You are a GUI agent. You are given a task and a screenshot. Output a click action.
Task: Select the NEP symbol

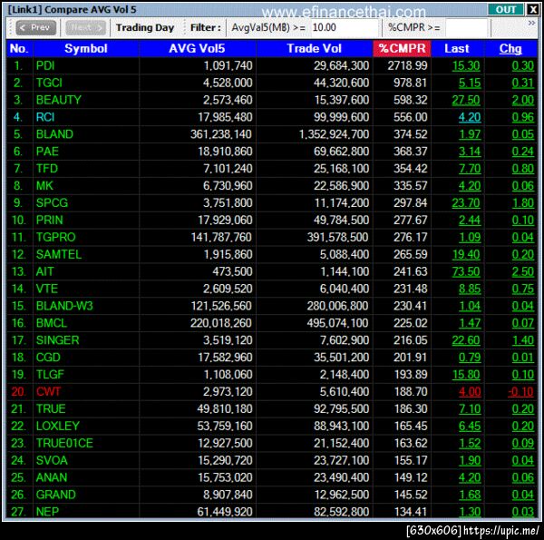coord(47,512)
